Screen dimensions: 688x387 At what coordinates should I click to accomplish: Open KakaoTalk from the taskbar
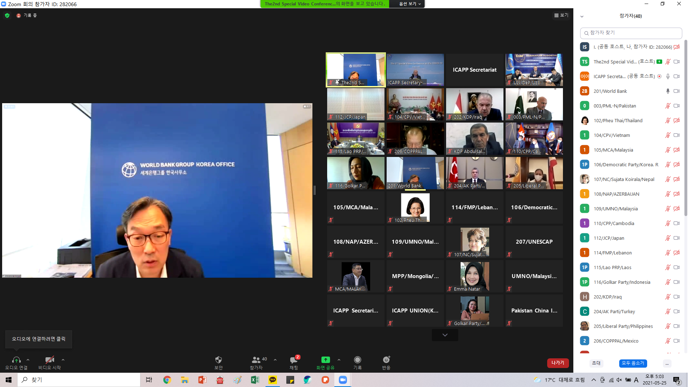pyautogui.click(x=273, y=380)
